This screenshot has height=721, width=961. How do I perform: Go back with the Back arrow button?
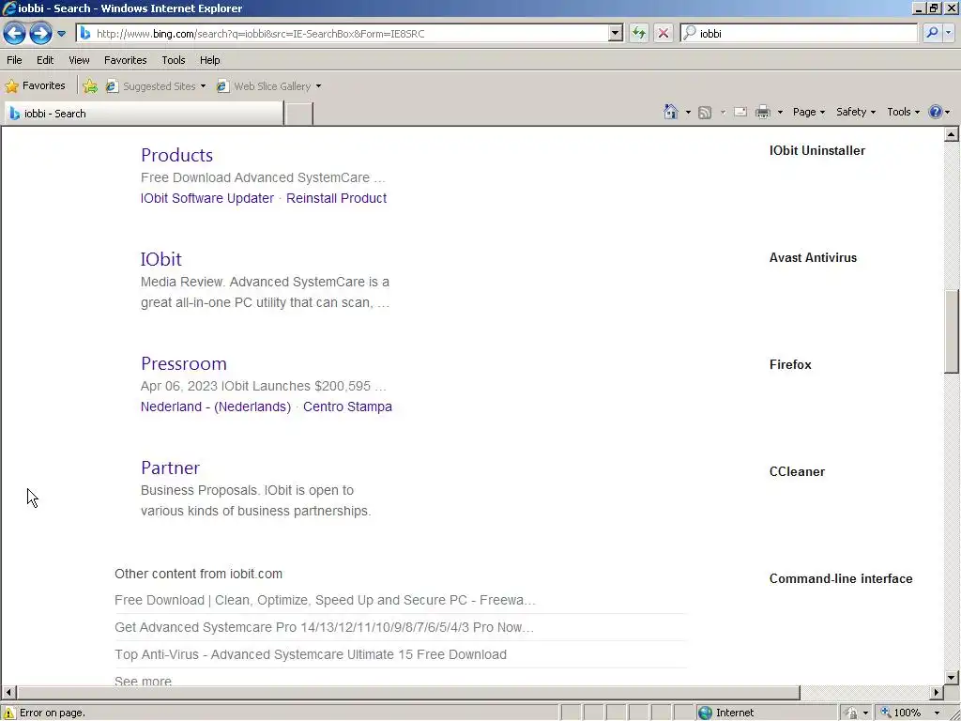click(15, 33)
